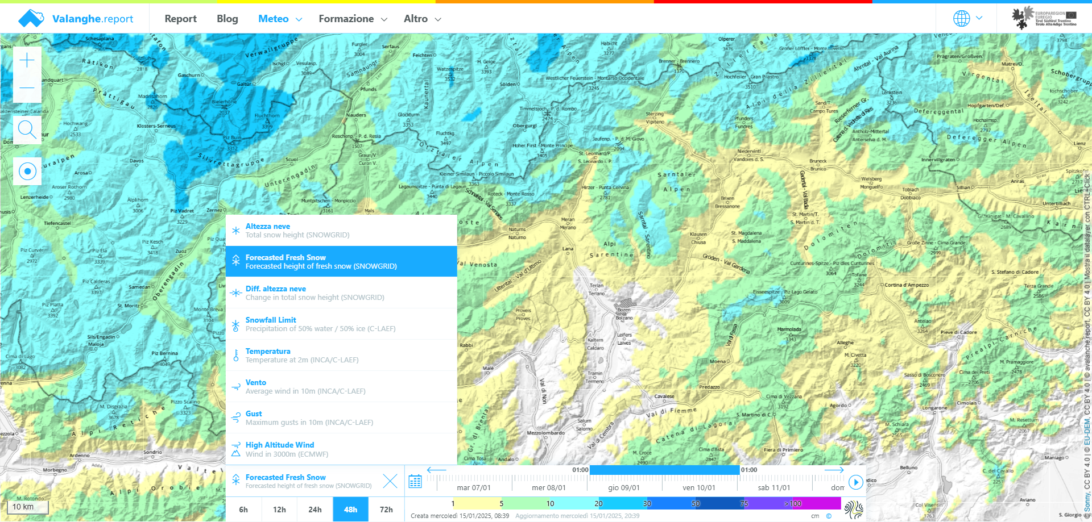Click the blue selected timeline range bar
1092x522 pixels.
click(664, 470)
